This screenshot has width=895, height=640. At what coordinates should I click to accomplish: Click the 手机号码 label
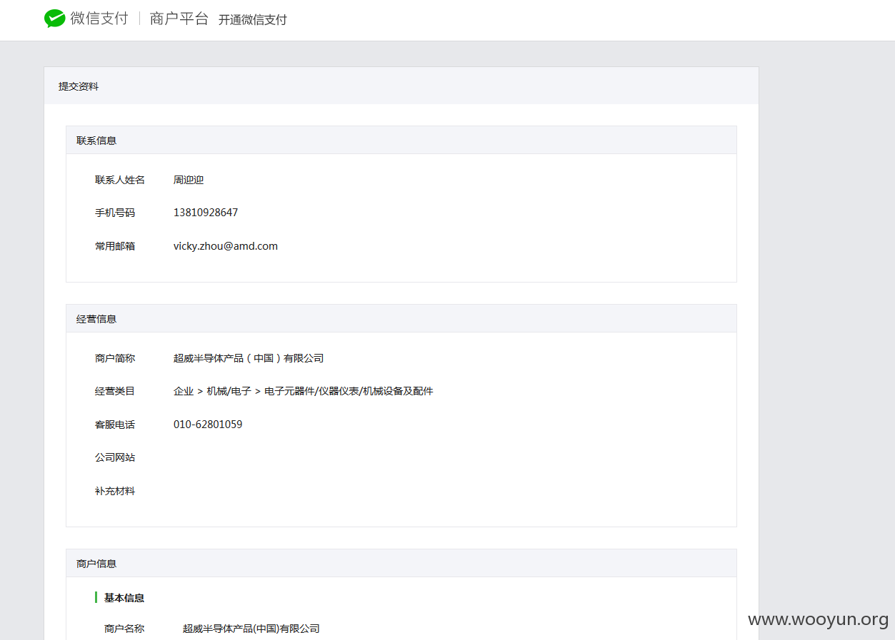click(115, 213)
